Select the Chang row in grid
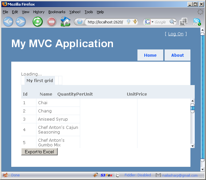 coord(51,111)
